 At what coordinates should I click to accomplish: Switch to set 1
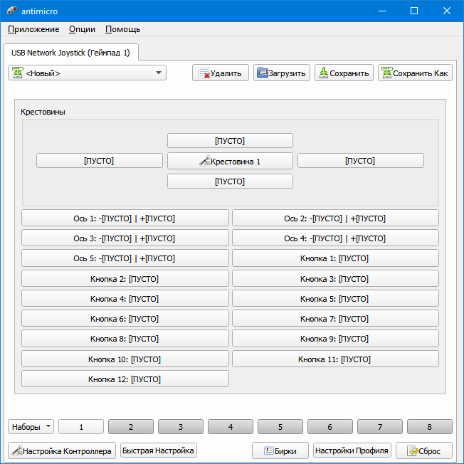[x=81, y=427]
